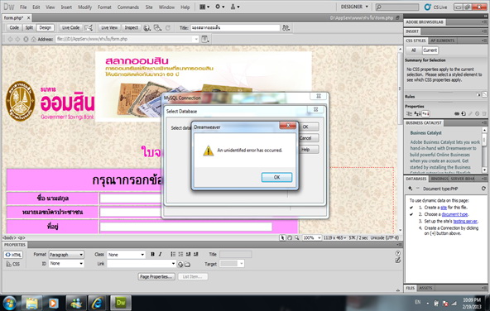490x311 pixels.
Task: Click the document title field
Action: coord(235,28)
